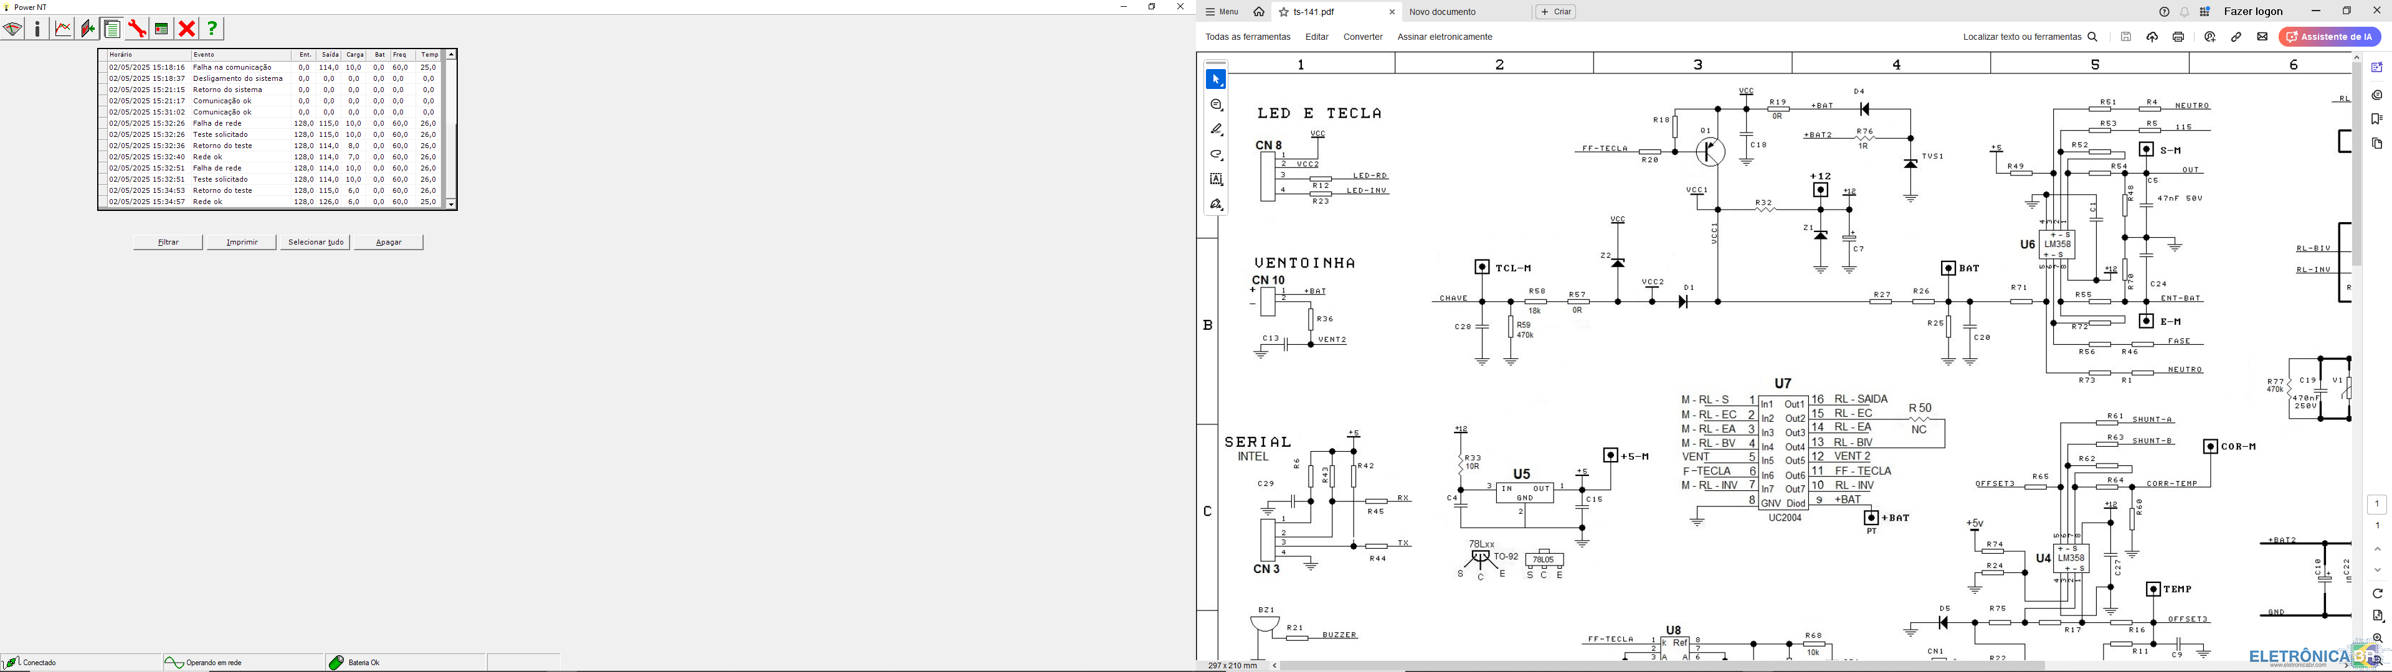Select the event log list icon
2392x672 pixels.
pos(112,30)
